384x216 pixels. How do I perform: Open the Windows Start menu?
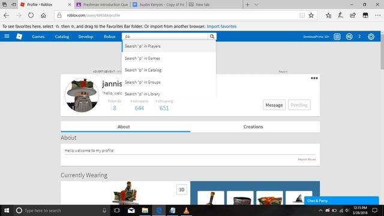7,211
